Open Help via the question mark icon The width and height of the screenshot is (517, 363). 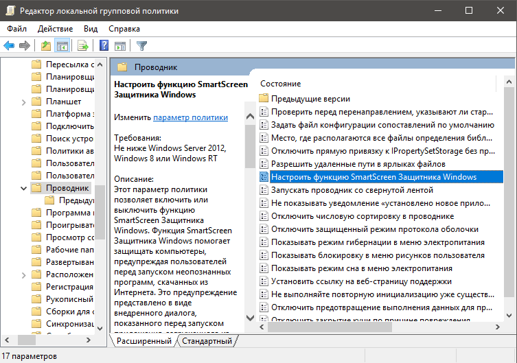tap(104, 45)
